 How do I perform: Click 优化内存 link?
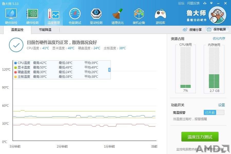(x=219, y=38)
